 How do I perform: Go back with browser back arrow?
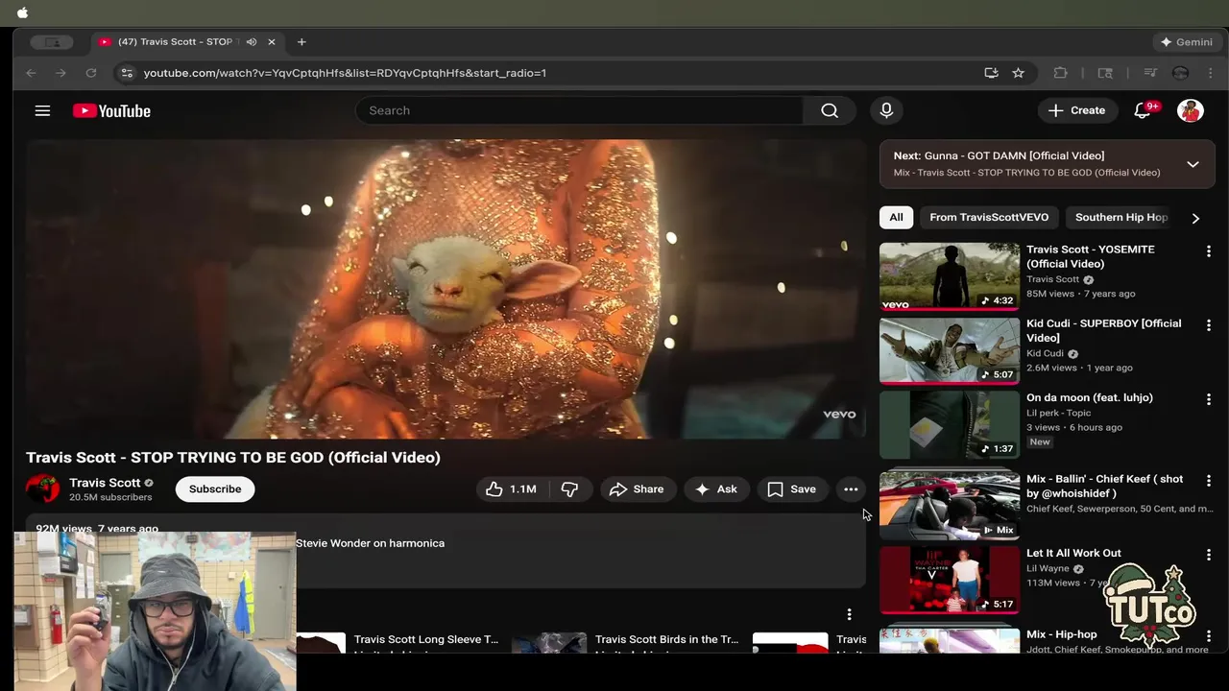[31, 73]
